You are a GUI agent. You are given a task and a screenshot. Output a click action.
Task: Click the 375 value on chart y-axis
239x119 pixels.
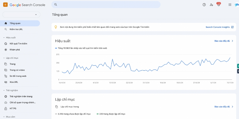(x=58, y=54)
